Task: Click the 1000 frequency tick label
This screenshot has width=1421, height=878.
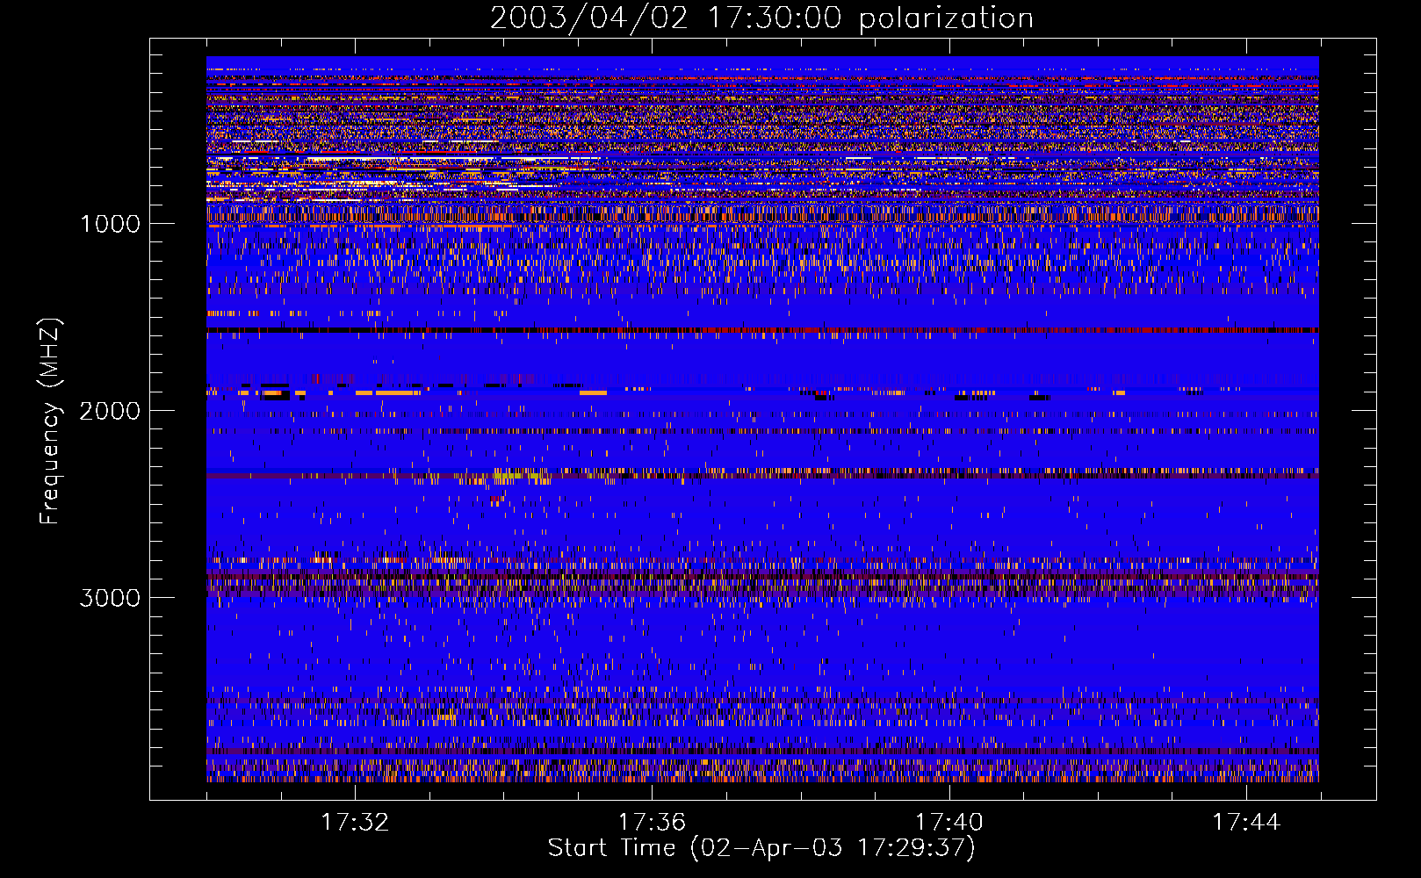Action: [x=110, y=224]
